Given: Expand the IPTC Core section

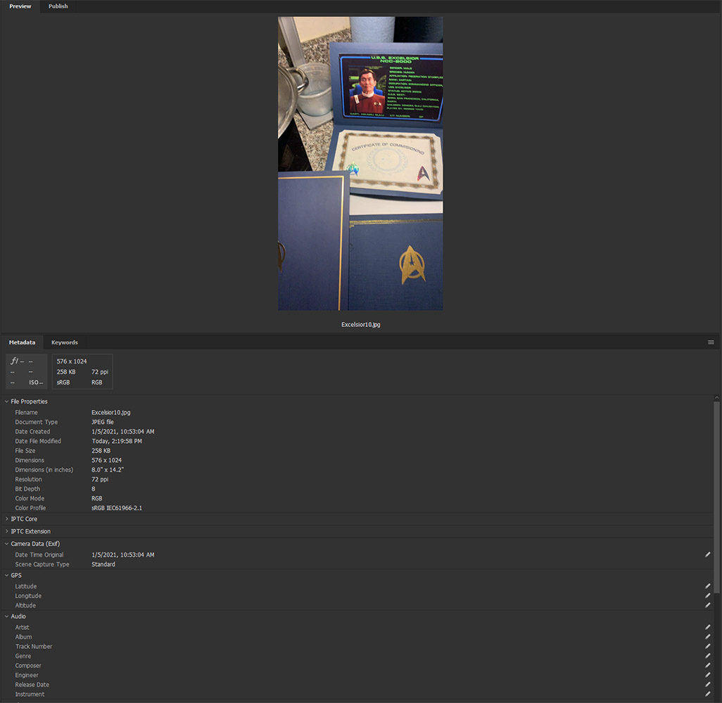Looking at the screenshot, I should point(7,519).
